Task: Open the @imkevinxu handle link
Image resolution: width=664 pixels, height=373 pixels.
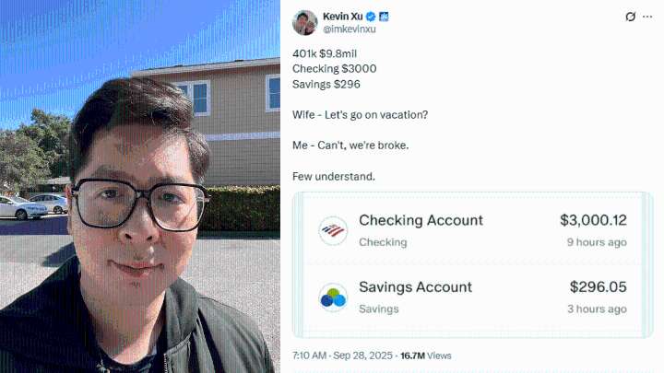Action: click(x=350, y=29)
